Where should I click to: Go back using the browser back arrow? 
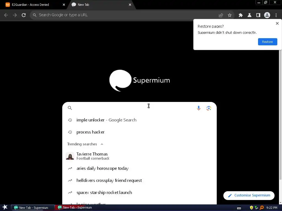[6, 15]
